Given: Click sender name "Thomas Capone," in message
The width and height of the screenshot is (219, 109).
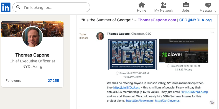Looking at the screenshot, I should (x=119, y=34).
